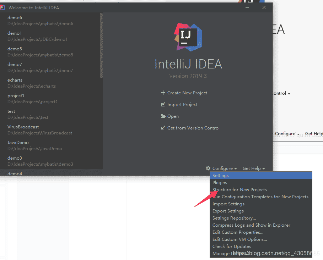Click the Get from Version Control arrow icon
This screenshot has height=260, width=323.
pyautogui.click(x=163, y=128)
